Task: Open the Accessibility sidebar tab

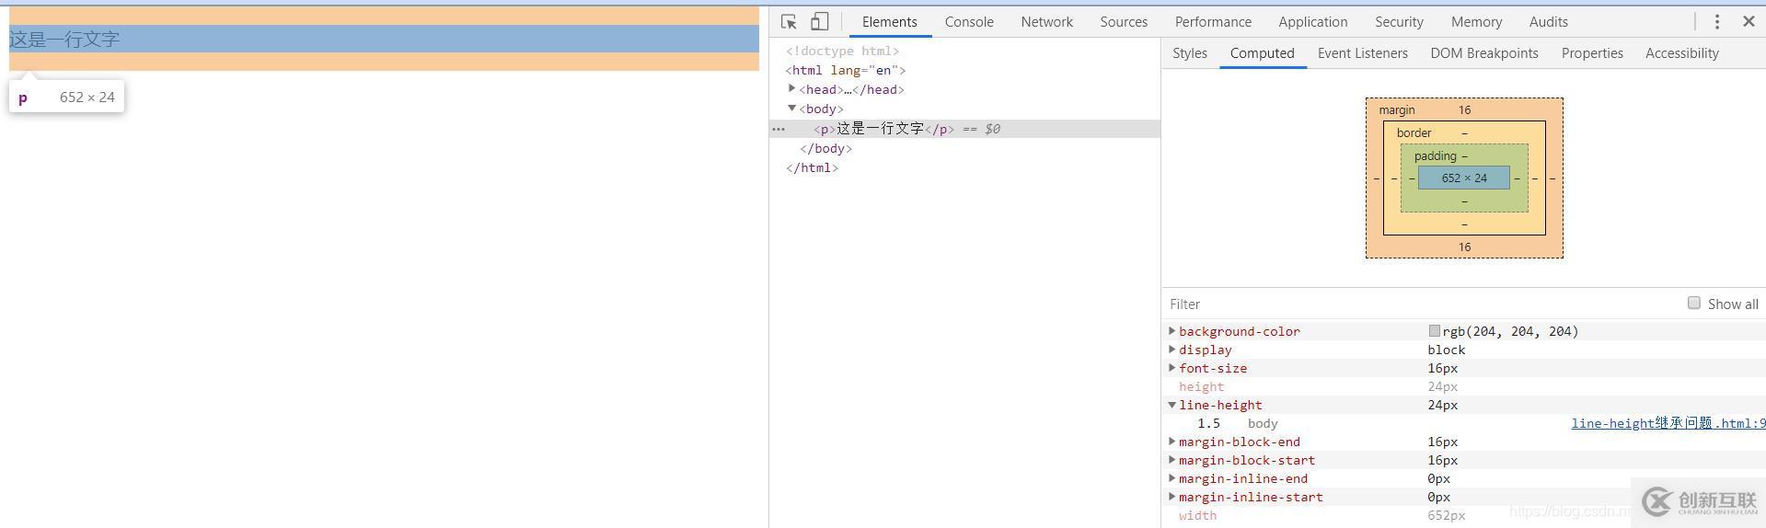Action: [x=1681, y=53]
